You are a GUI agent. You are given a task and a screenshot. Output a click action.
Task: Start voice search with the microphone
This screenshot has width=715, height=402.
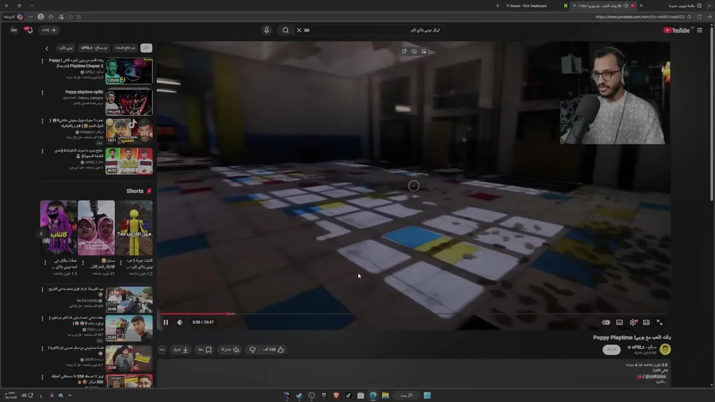click(x=266, y=30)
